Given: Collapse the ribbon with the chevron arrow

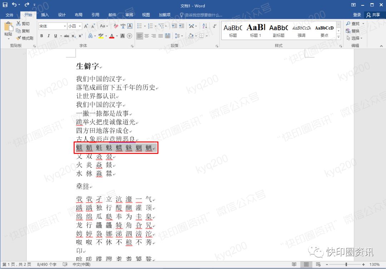Looking at the screenshot, I should coord(381,46).
